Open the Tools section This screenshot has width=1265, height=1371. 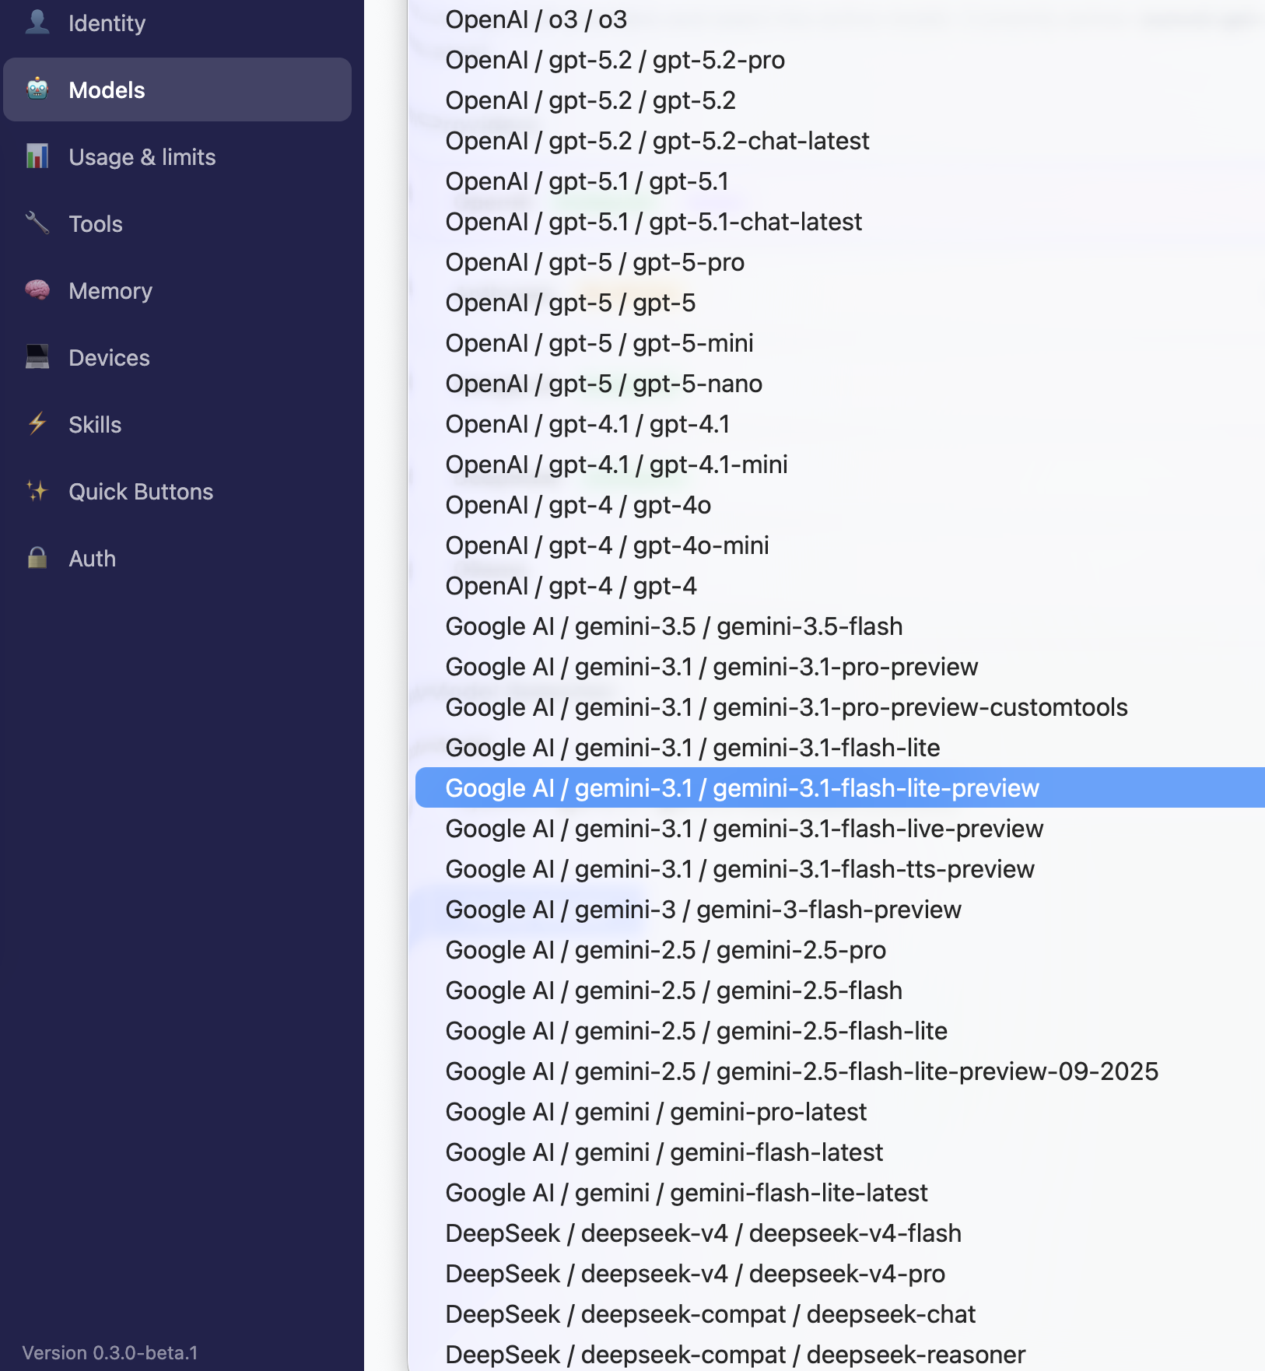coord(177,223)
